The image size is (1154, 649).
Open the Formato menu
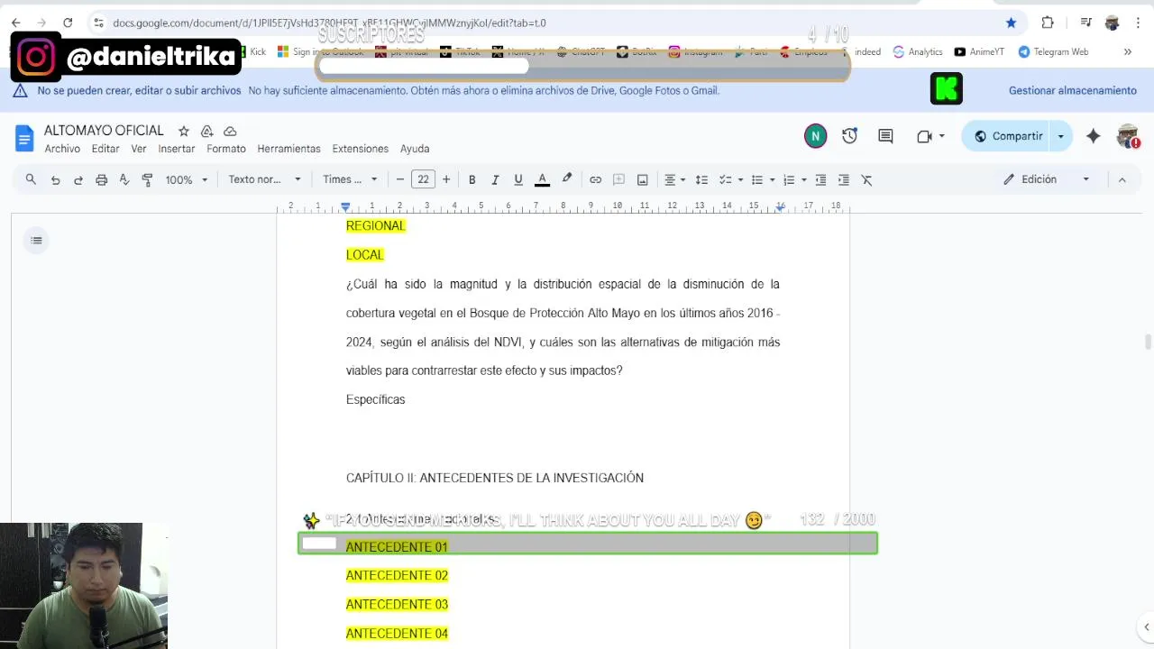coord(226,149)
